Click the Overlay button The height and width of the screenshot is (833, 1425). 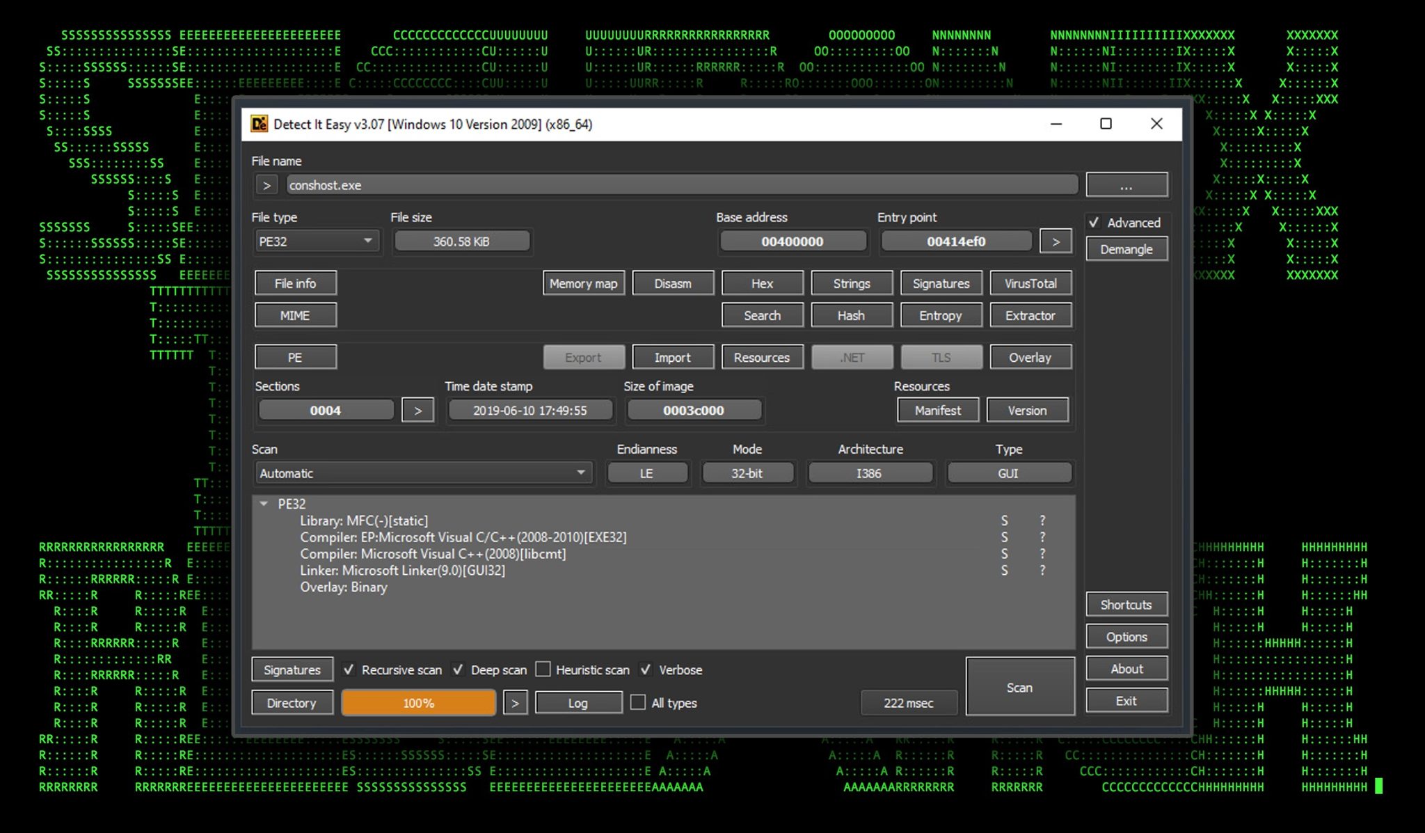(x=1030, y=357)
